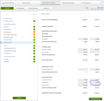Click green check beside Fastställelseintyg

(34, 21)
